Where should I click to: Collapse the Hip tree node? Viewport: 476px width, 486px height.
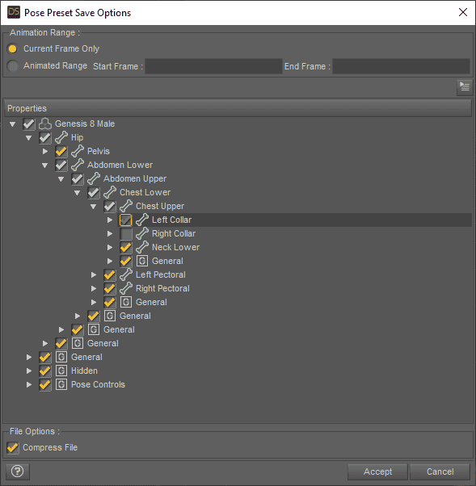(28, 138)
